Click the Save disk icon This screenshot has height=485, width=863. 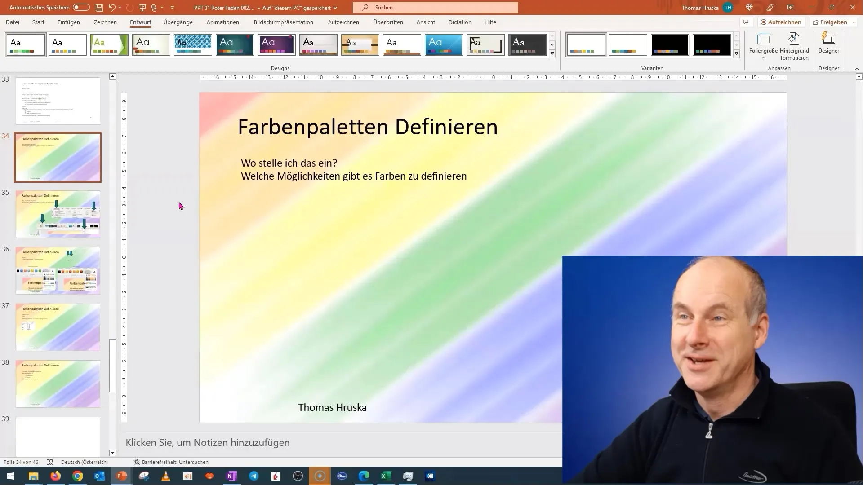(99, 8)
